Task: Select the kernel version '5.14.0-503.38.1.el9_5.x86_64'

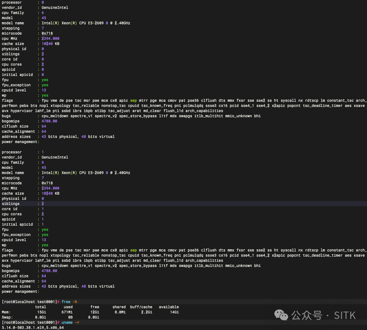Action: [33, 327]
